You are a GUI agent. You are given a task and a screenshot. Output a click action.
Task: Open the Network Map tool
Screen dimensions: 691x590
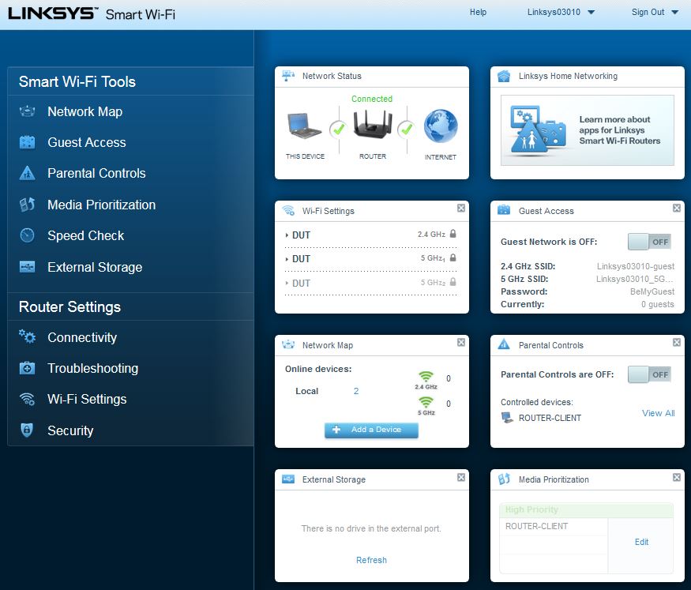click(x=85, y=111)
